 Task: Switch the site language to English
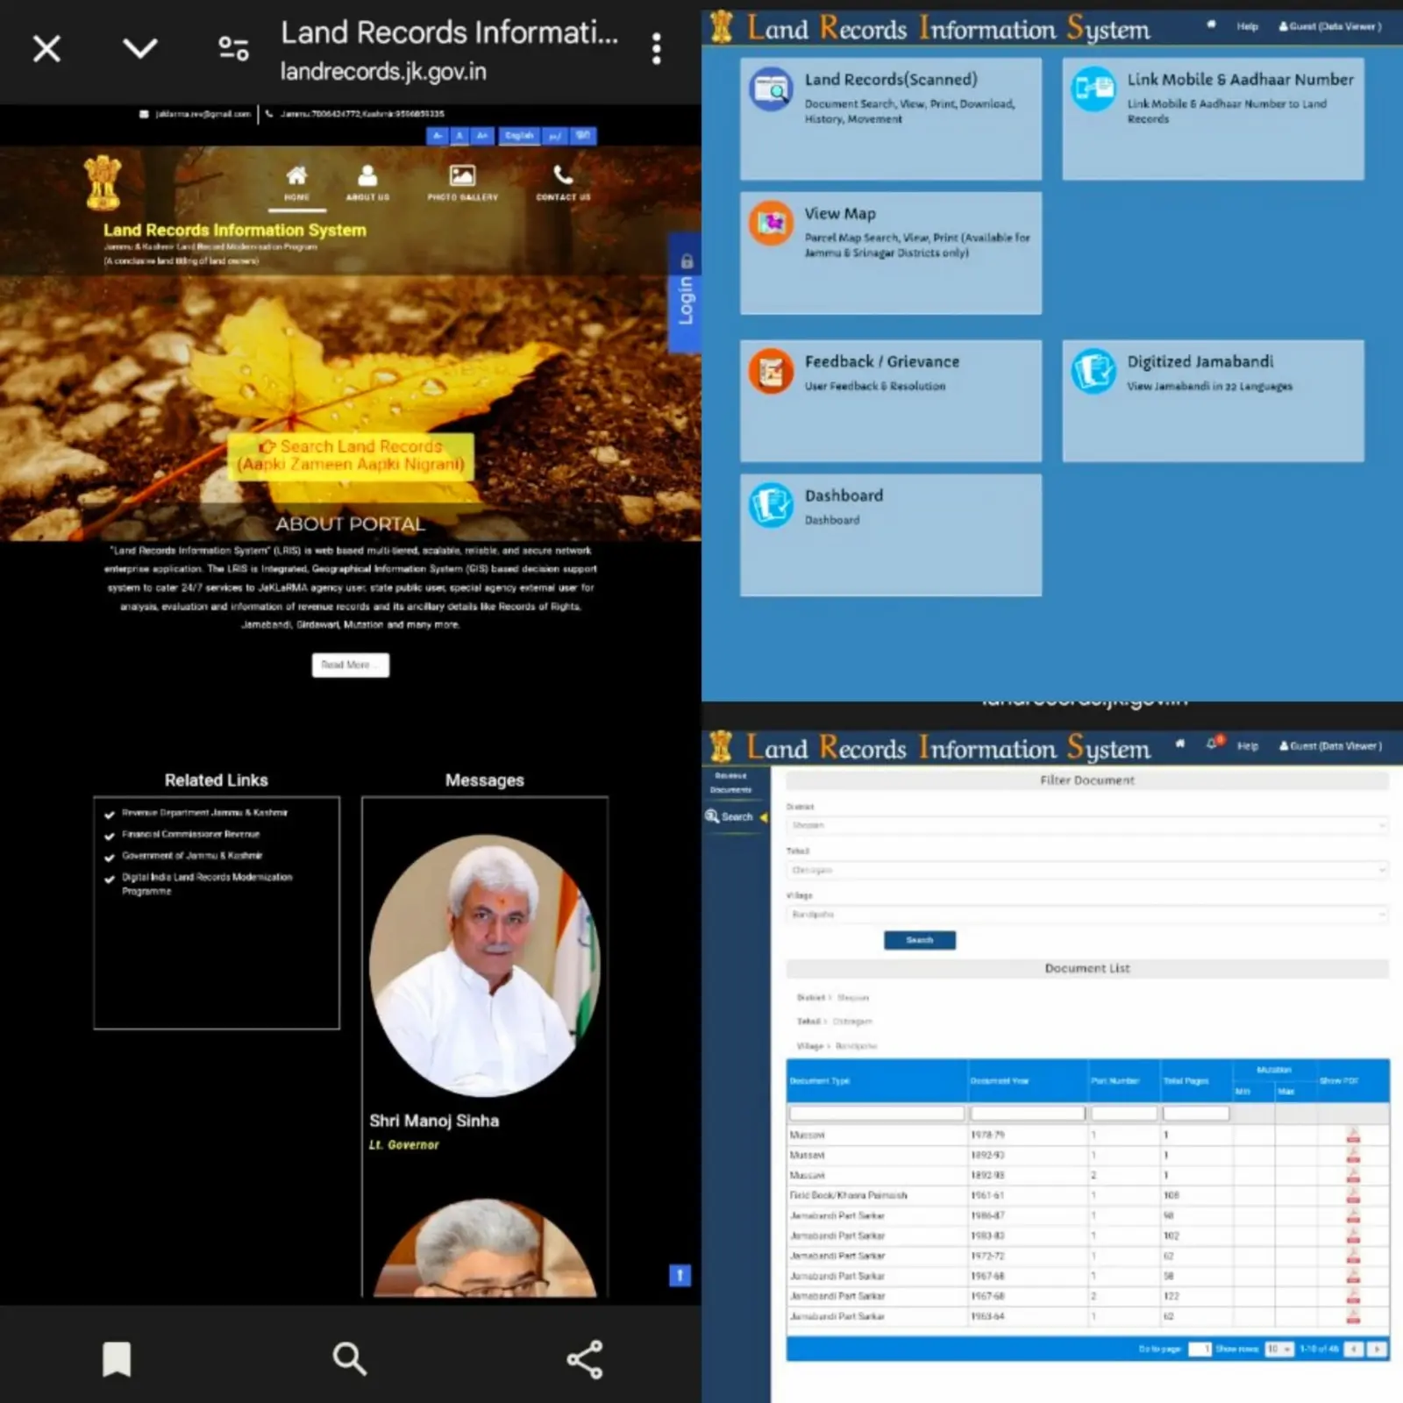(519, 136)
